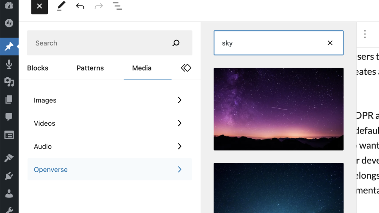Viewport: 379px width, 213px height.
Task: Open the Images media category
Action: click(110, 100)
